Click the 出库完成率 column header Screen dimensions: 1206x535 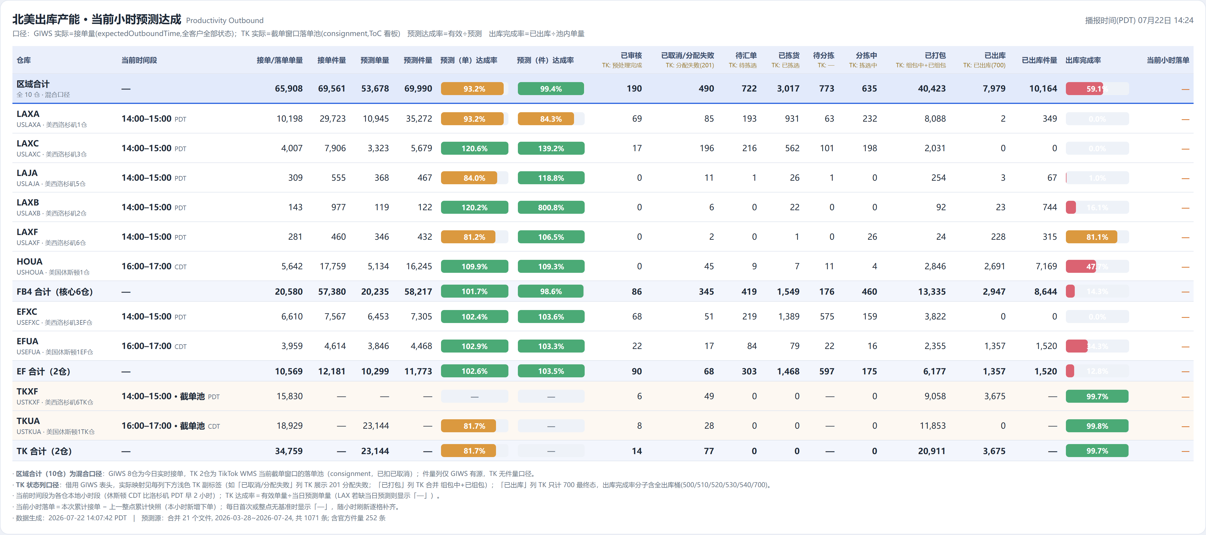click(x=1083, y=60)
